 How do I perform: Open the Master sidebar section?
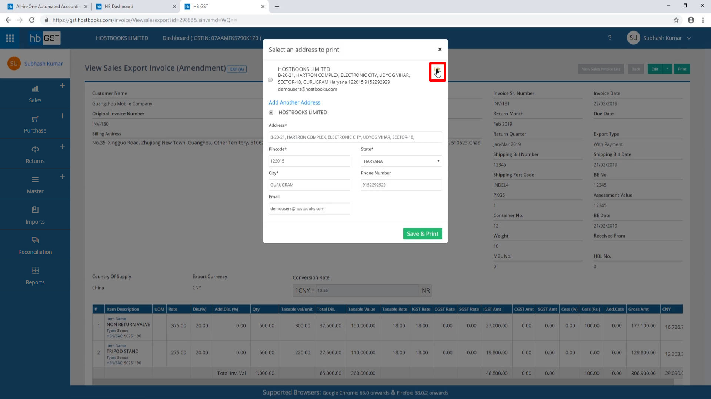tap(35, 185)
